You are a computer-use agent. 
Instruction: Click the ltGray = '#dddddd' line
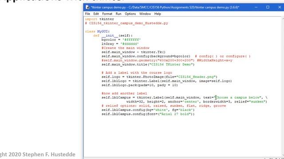click(120, 44)
